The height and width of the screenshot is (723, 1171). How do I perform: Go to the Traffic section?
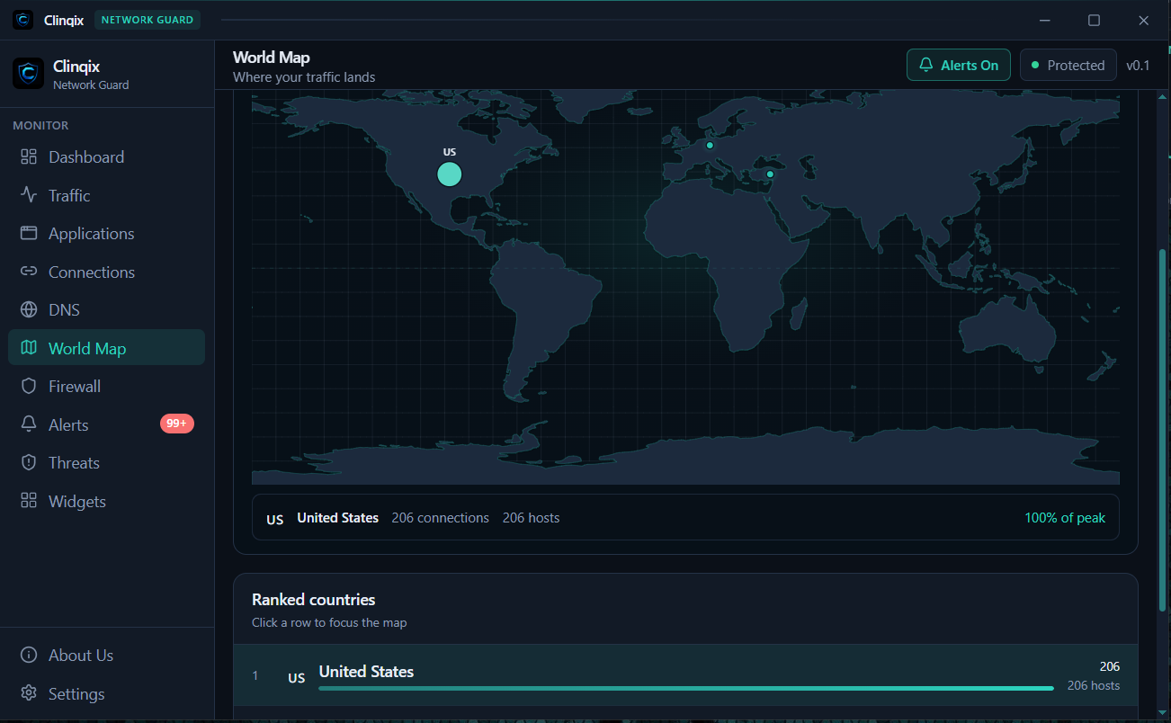coord(107,195)
